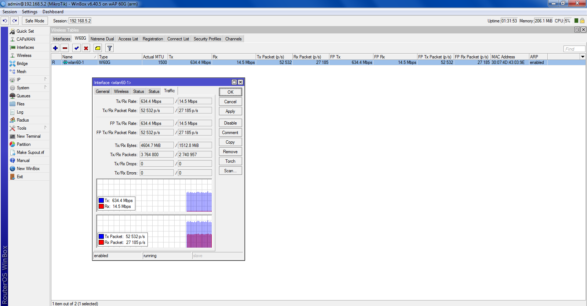Click Disable button in dialog
The width and height of the screenshot is (587, 306).
pos(230,123)
